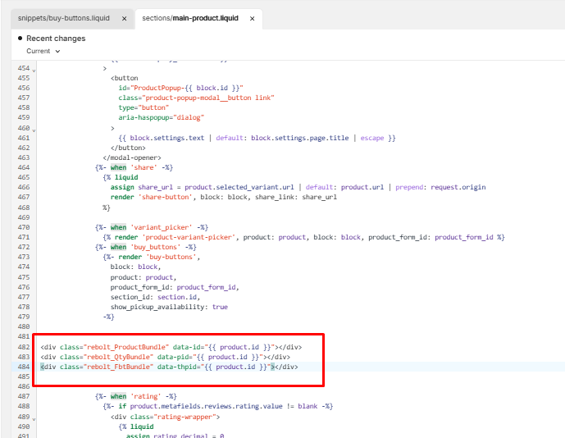Click the when 'share' statement
Image resolution: width=565 pixels, height=438 pixels.
[x=134, y=167]
